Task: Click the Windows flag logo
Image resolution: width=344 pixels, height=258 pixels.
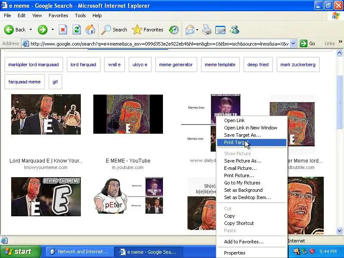Action: pos(336,15)
